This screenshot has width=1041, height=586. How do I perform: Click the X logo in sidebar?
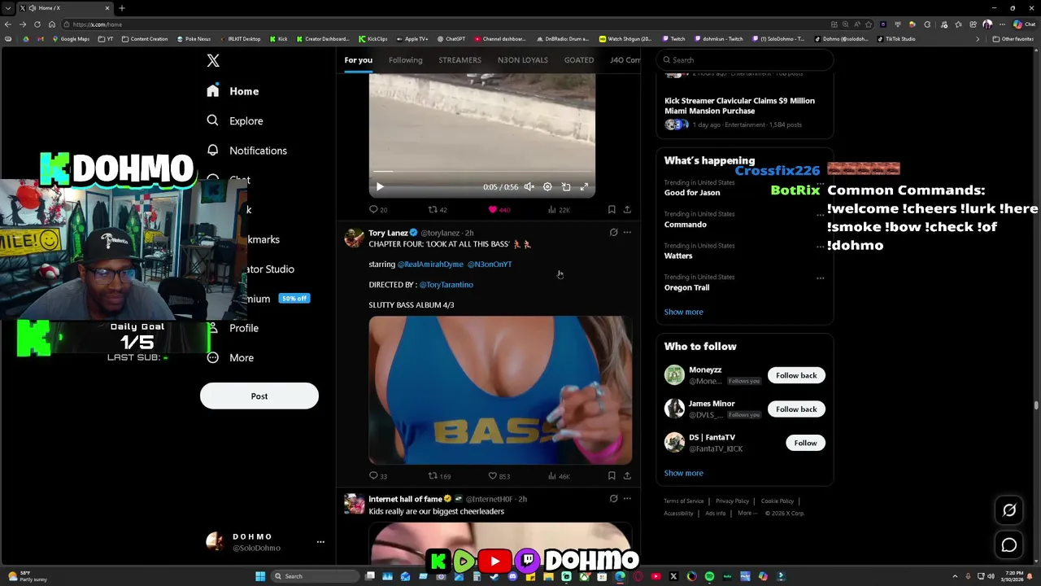click(213, 60)
